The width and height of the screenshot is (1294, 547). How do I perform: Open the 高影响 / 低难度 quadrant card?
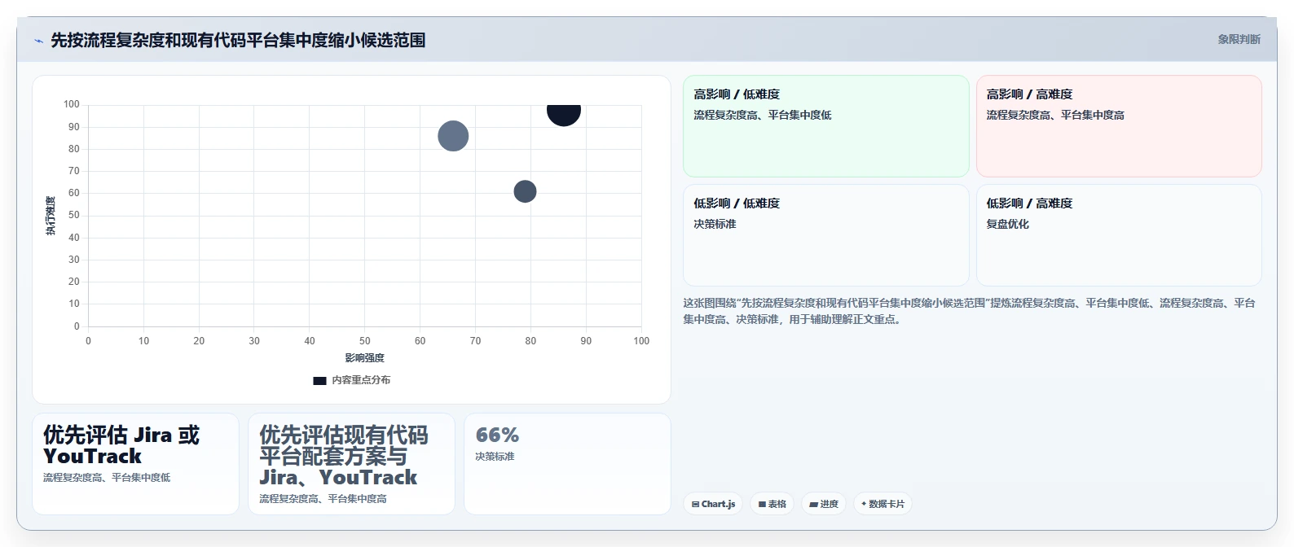click(825, 126)
